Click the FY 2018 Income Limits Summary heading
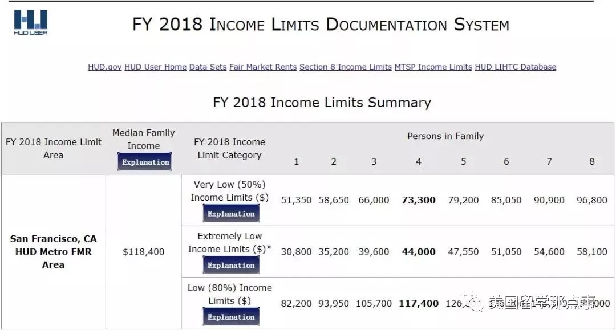Viewport: 616px width, 330px height. [x=322, y=103]
